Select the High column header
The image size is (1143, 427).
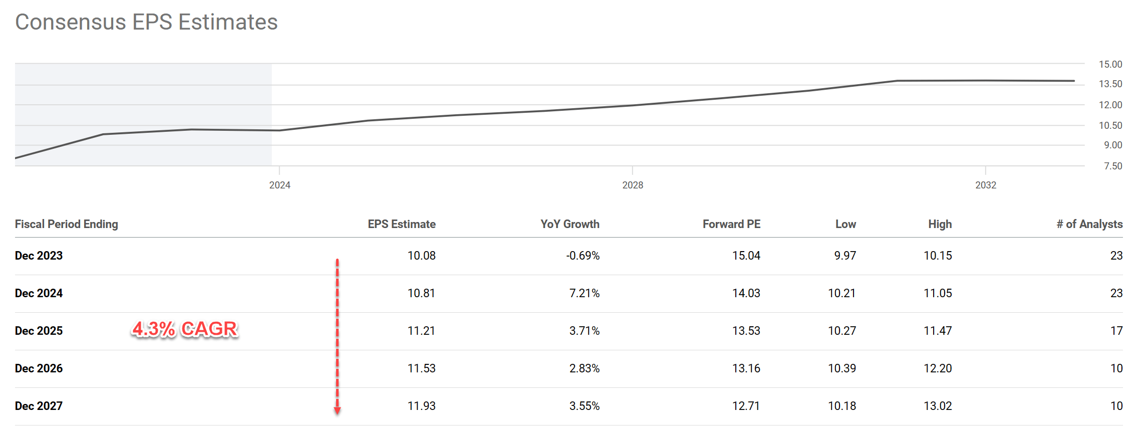pyautogui.click(x=939, y=224)
